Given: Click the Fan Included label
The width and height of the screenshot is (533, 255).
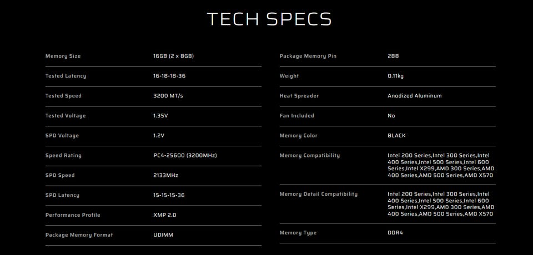Looking at the screenshot, I should point(296,116).
